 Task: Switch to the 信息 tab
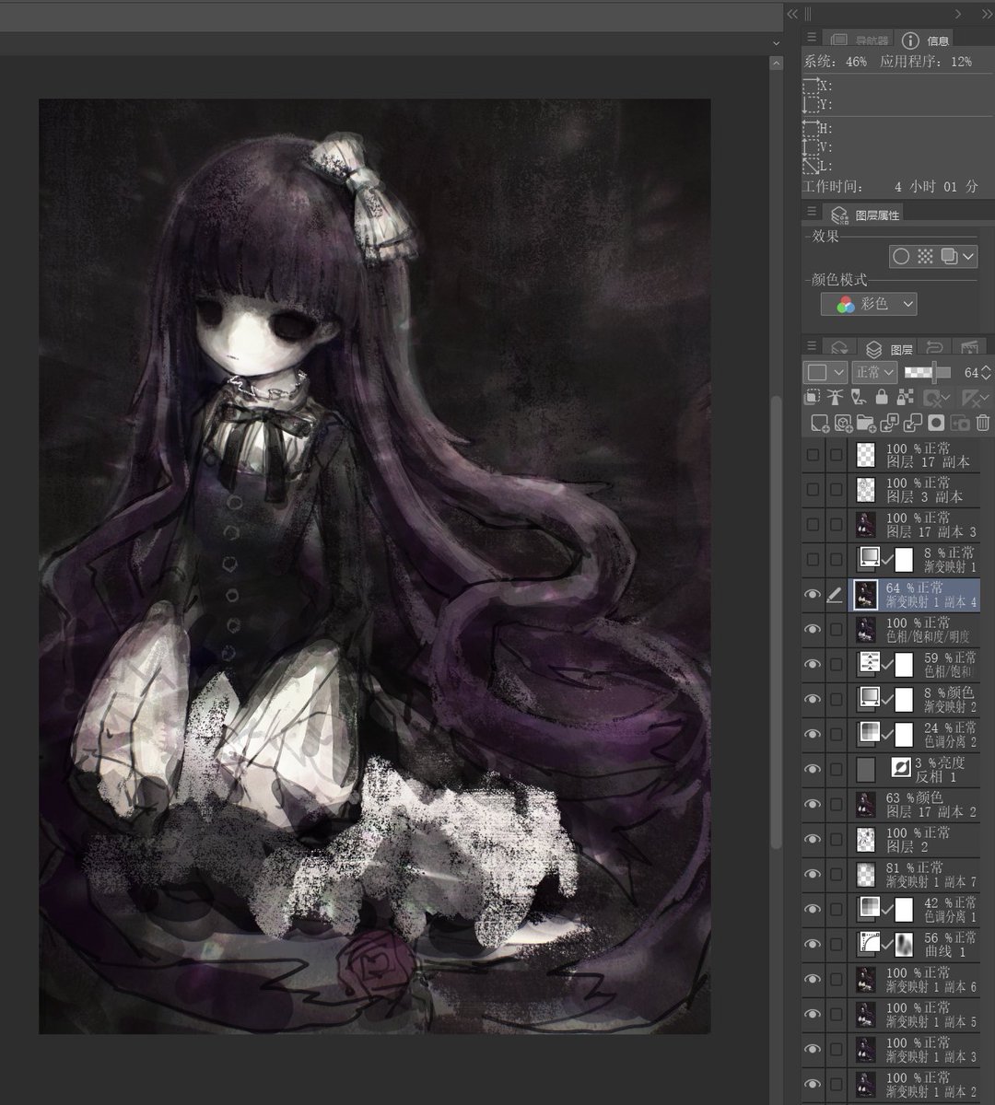tap(925, 40)
